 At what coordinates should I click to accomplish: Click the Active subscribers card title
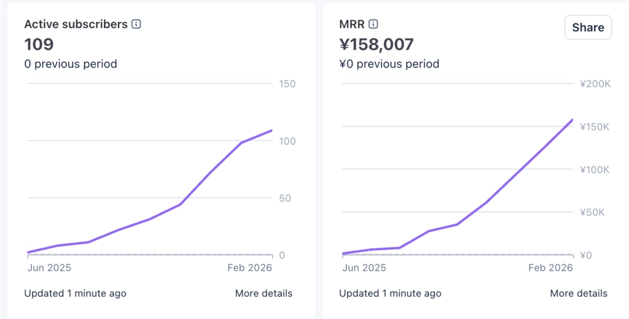pos(76,25)
